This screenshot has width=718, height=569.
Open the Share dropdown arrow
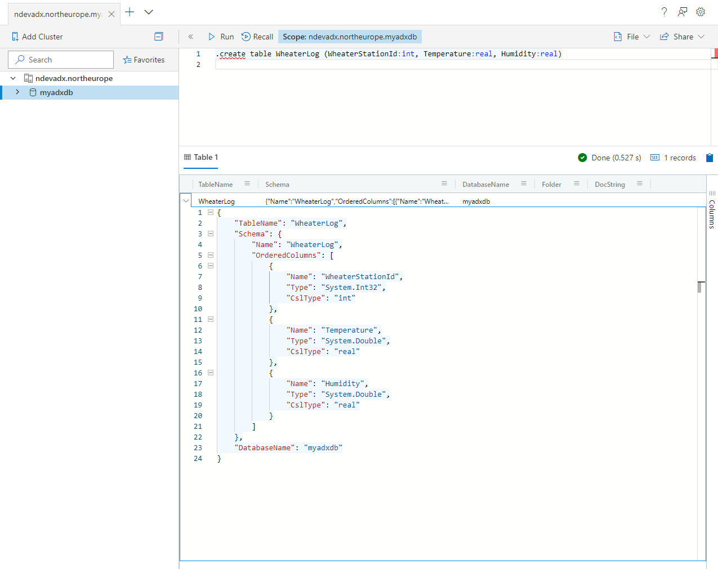click(701, 36)
